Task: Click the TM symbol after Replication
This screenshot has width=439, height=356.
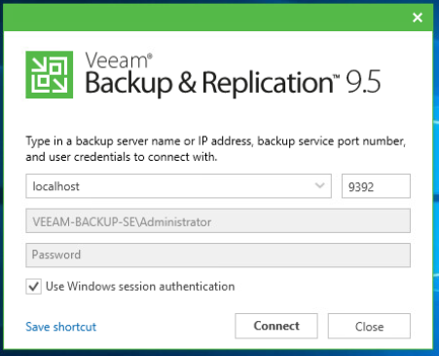Action: [336, 77]
